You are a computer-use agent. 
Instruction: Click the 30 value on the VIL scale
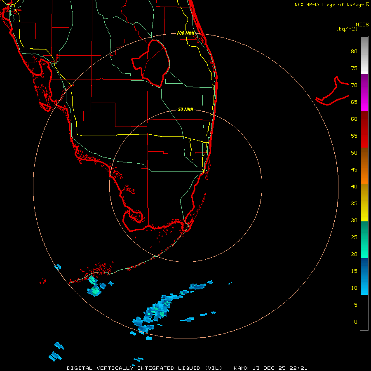click(354, 220)
